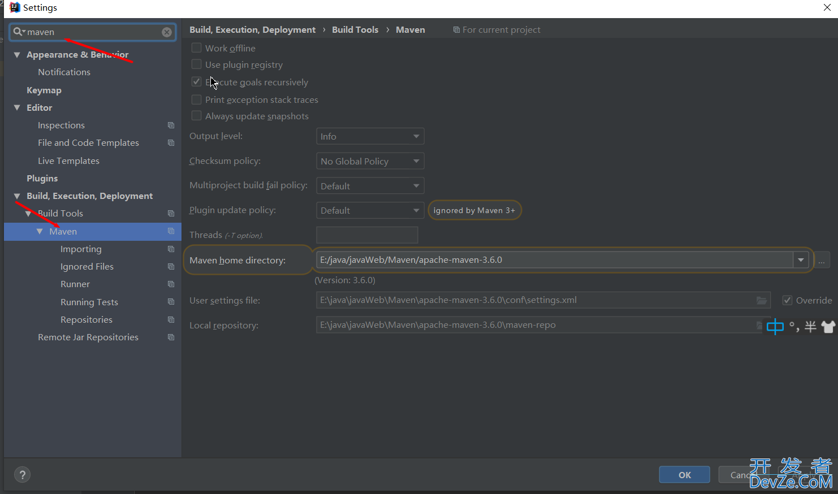Select Ignored Files under Maven
838x494 pixels.
(x=87, y=267)
